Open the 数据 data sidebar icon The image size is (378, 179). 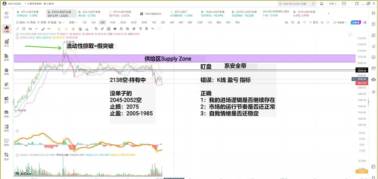point(6,142)
